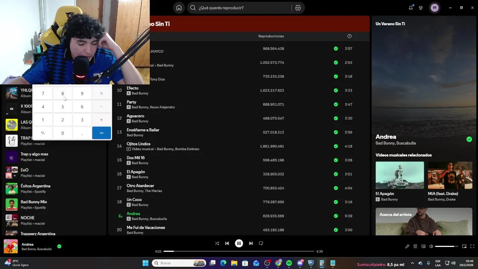Seek in the song progress bar
This screenshot has width=478, height=269.
239,251
